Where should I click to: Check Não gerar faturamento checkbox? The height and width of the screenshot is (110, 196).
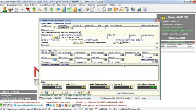(67, 40)
